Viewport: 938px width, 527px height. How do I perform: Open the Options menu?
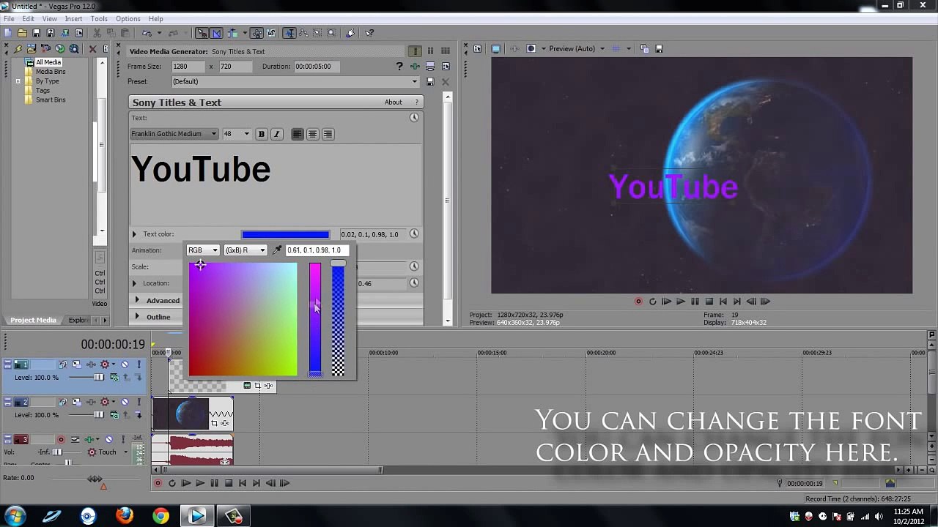[x=128, y=19]
